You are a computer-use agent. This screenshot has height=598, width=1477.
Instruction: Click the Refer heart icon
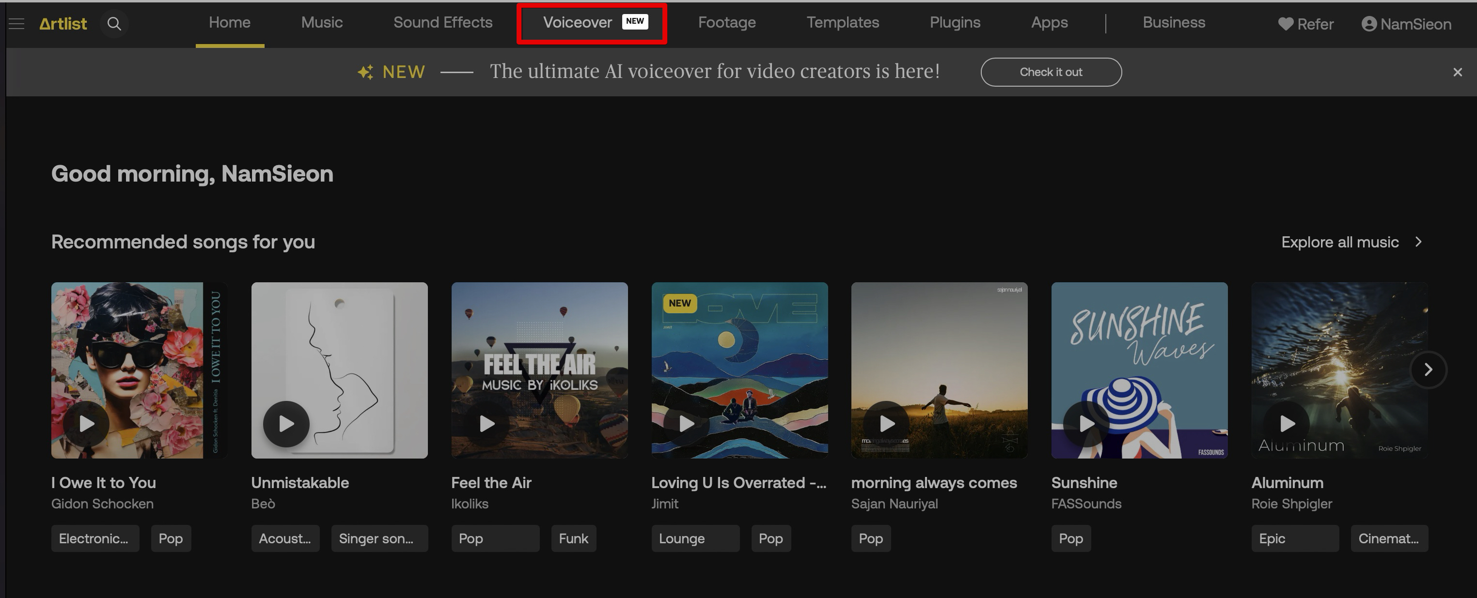1286,24
